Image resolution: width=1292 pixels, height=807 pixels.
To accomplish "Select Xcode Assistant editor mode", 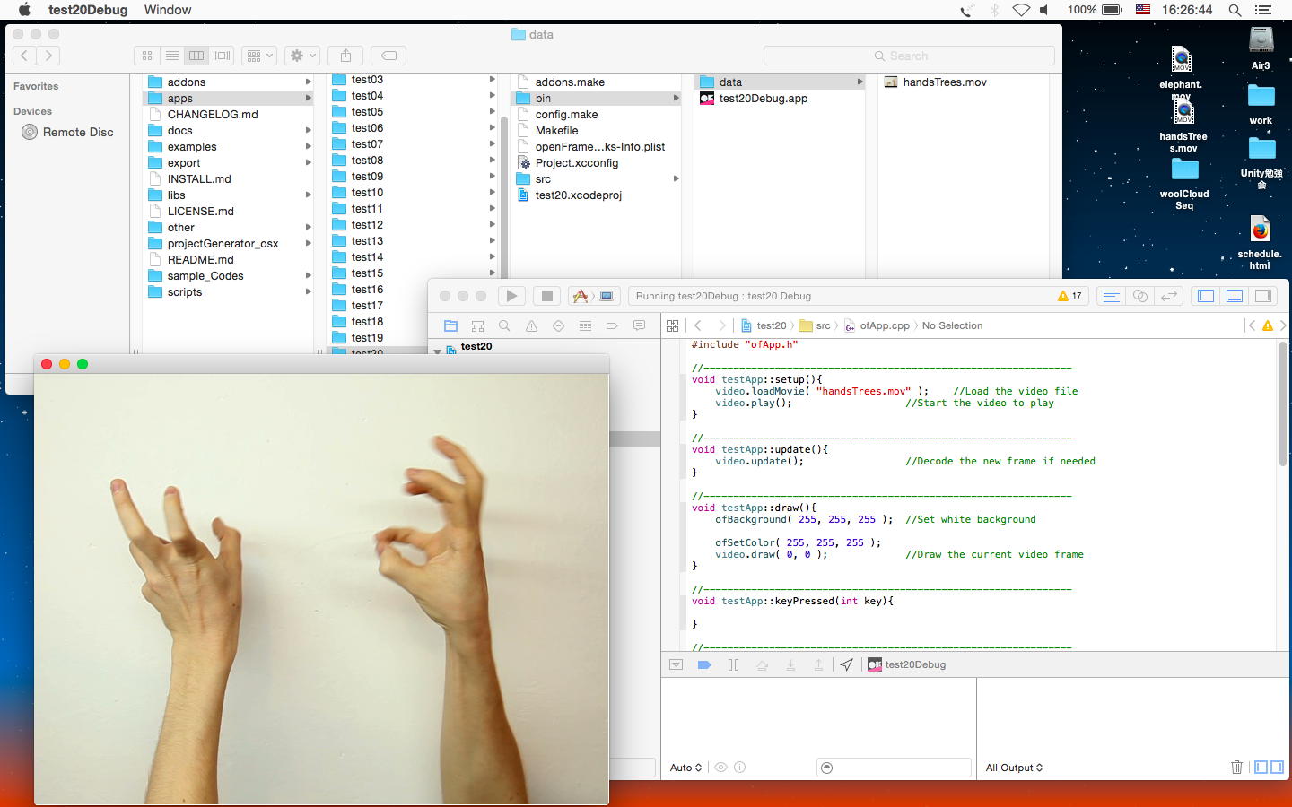I will click(x=1140, y=296).
